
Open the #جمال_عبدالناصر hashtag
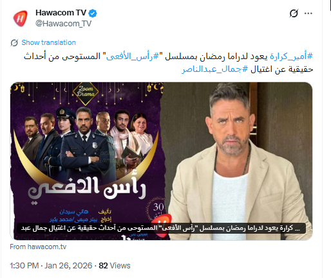click(x=215, y=69)
